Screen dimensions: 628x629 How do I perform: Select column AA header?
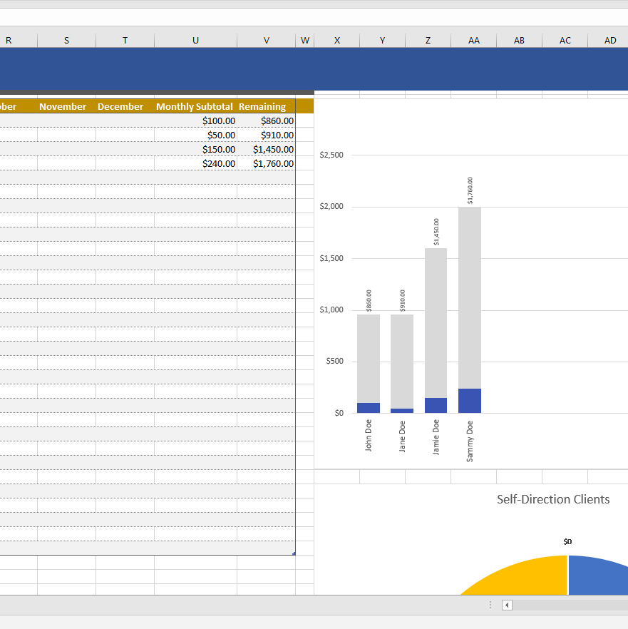coord(473,41)
